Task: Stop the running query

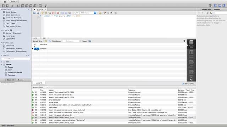Action: click(53, 13)
